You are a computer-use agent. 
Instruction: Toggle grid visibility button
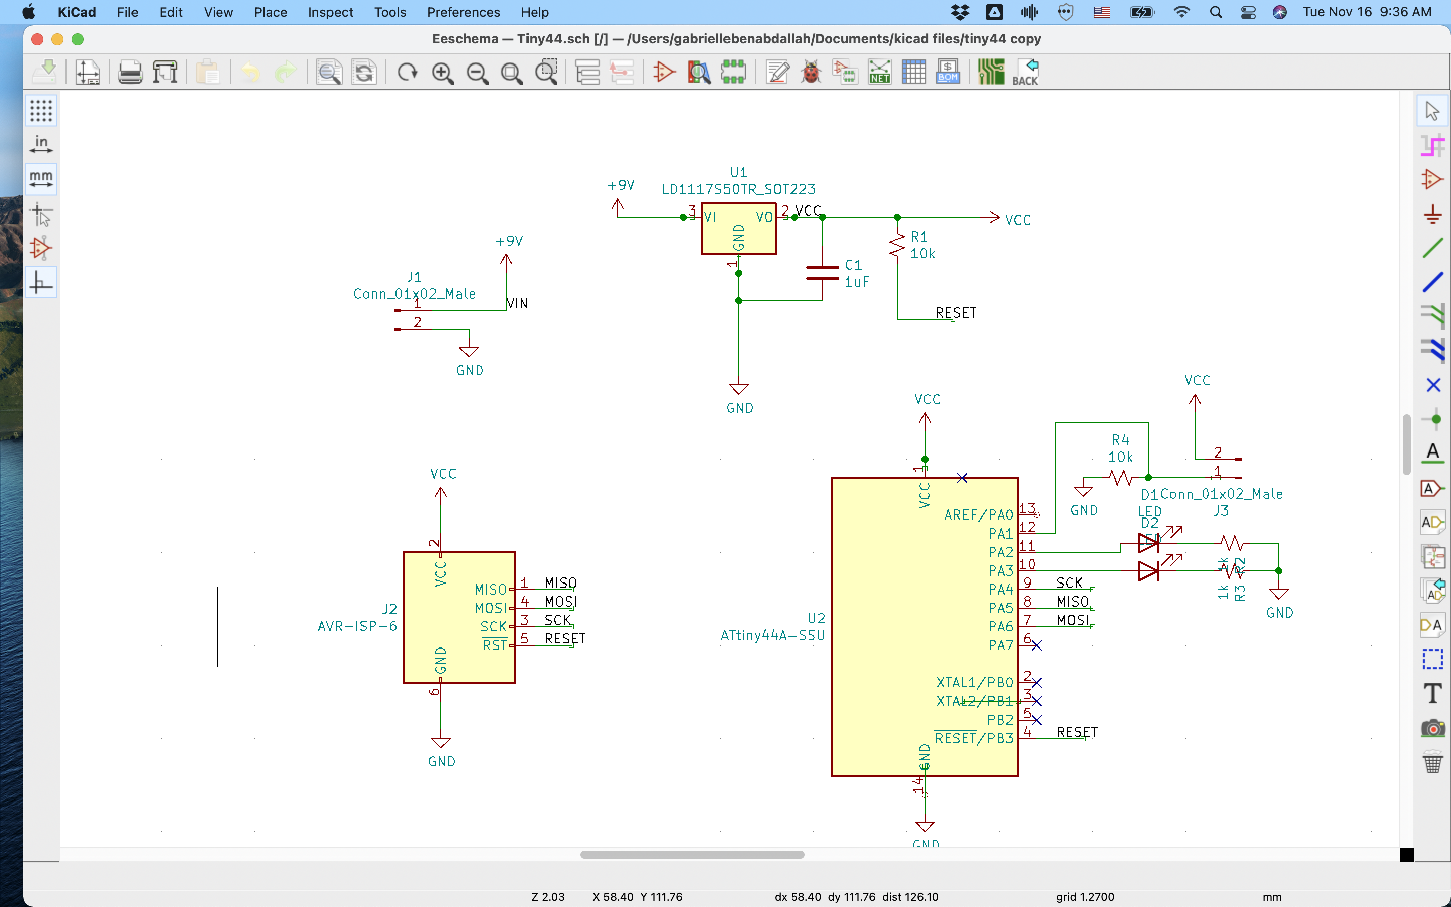[41, 110]
